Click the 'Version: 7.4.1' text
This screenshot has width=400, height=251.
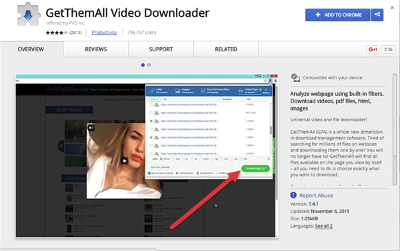[304, 204]
